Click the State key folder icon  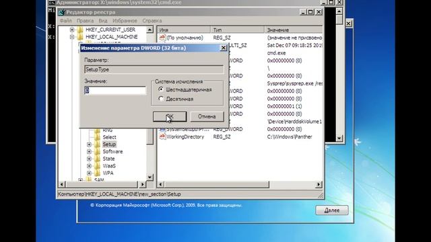click(x=97, y=159)
